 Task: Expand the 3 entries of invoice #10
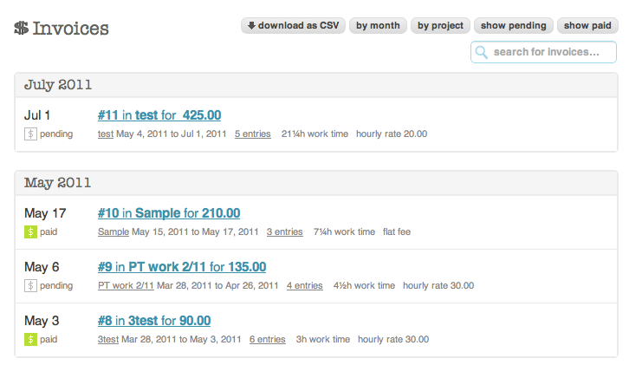(x=284, y=232)
